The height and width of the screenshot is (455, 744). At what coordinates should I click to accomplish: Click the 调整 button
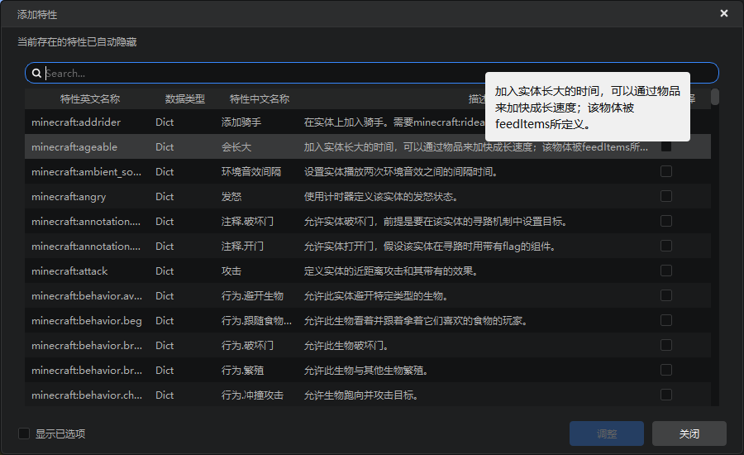click(607, 433)
